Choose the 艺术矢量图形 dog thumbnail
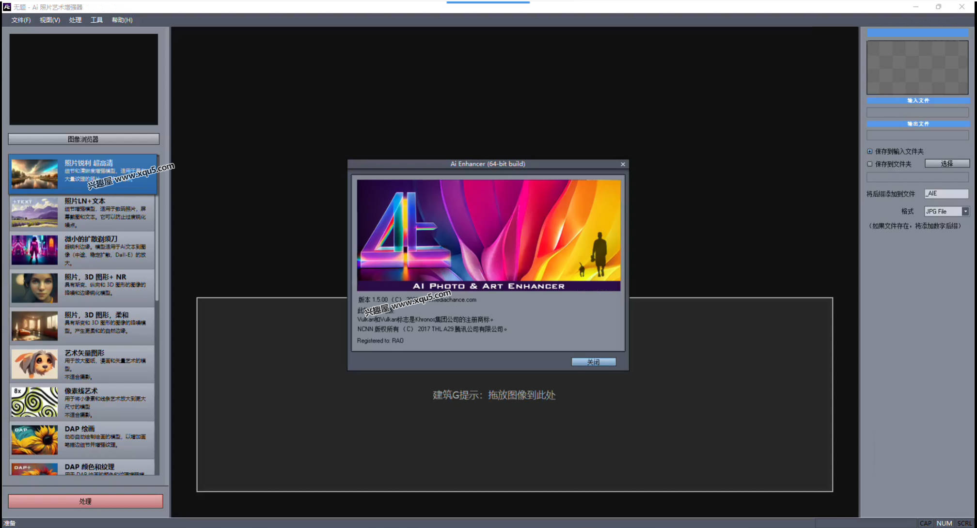This screenshot has width=977, height=528. 34,364
